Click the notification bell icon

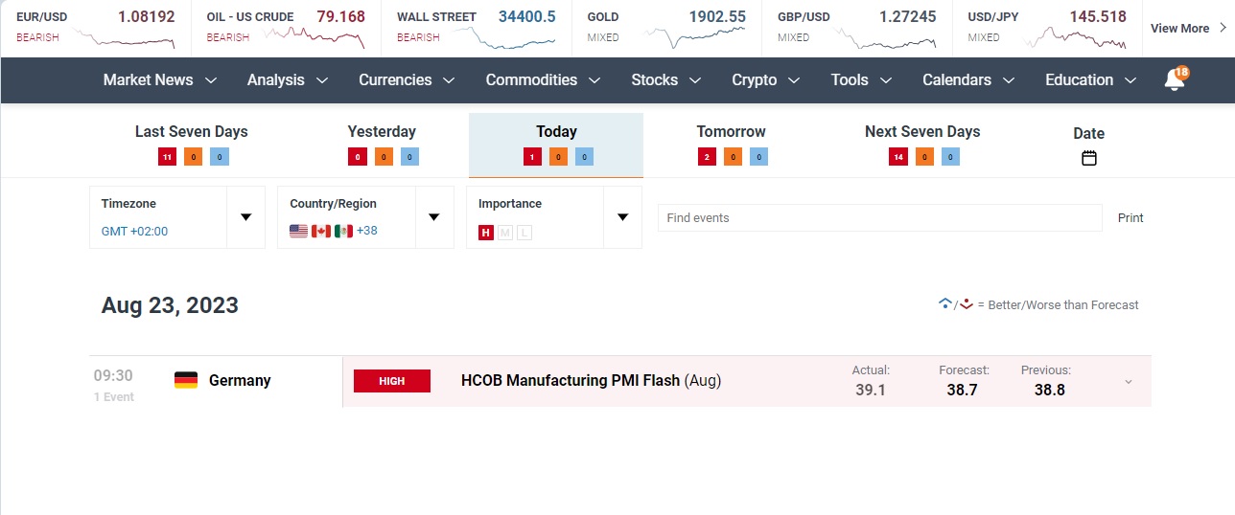point(1174,80)
